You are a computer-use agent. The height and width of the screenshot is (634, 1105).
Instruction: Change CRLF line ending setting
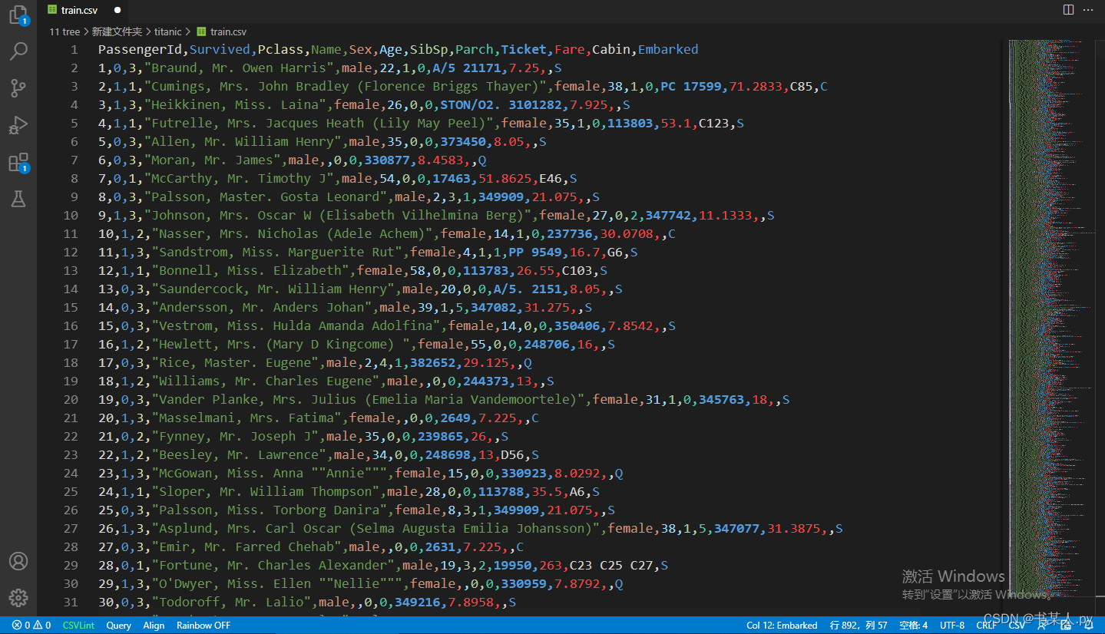tap(987, 626)
